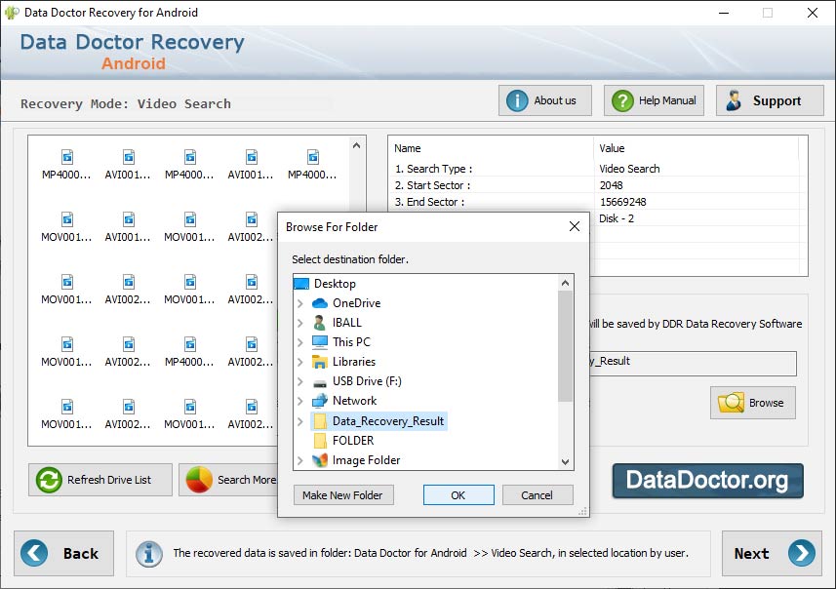Select the first MP4000 video thumbnail
The height and width of the screenshot is (589, 836).
coord(65,161)
